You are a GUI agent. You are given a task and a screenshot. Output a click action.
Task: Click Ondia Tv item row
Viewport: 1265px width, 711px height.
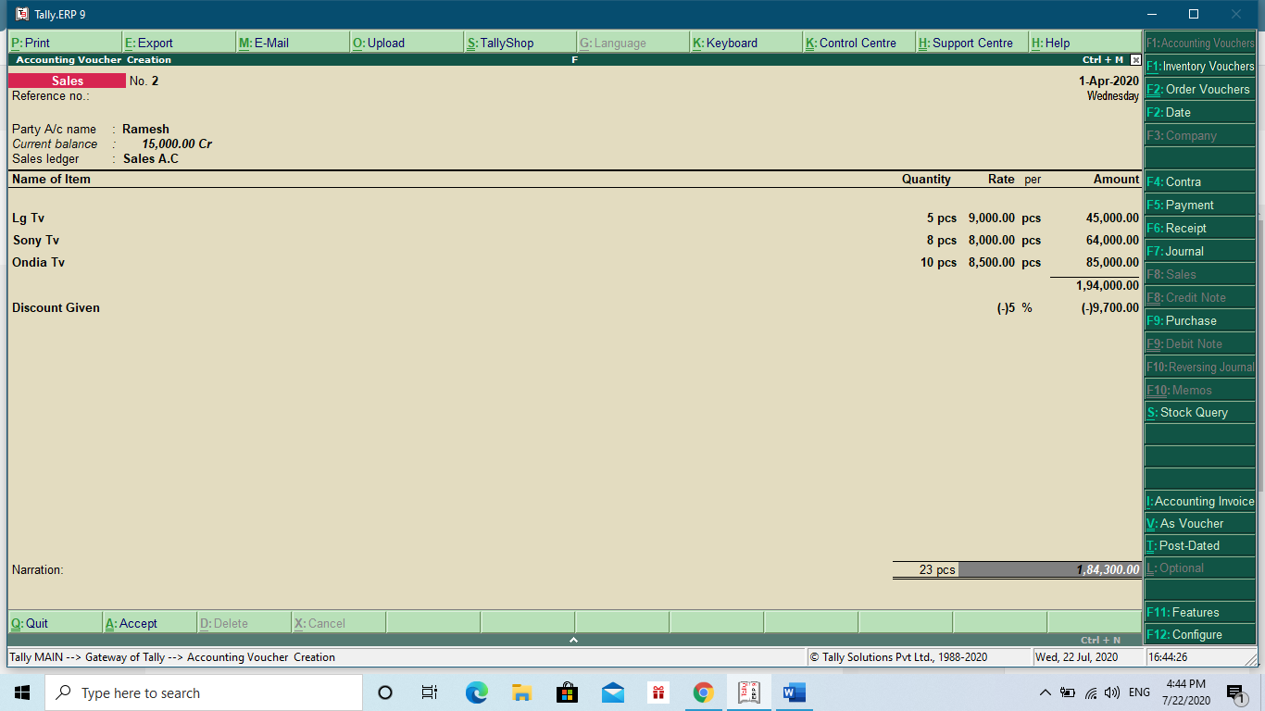pyautogui.click(x=575, y=263)
